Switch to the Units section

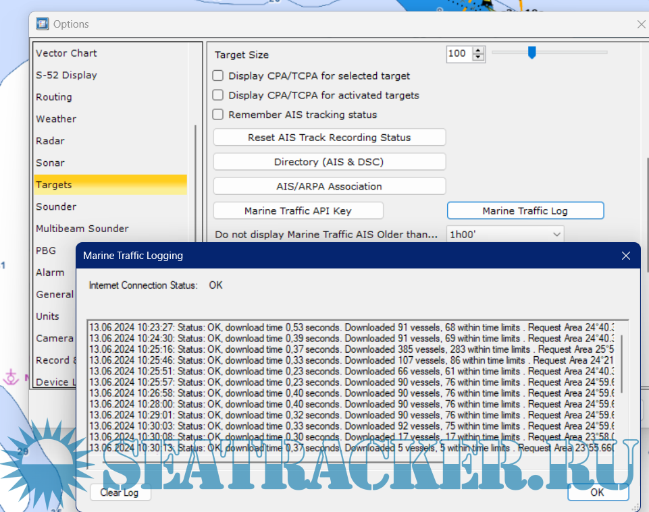(47, 316)
